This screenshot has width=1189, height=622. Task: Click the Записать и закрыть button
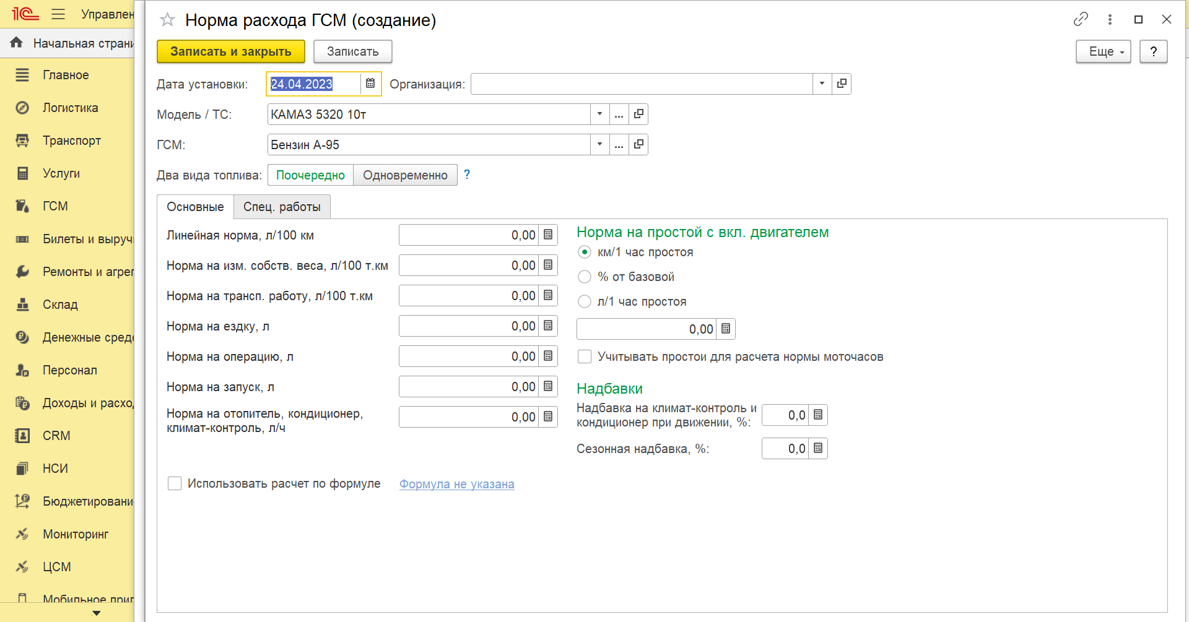point(230,51)
